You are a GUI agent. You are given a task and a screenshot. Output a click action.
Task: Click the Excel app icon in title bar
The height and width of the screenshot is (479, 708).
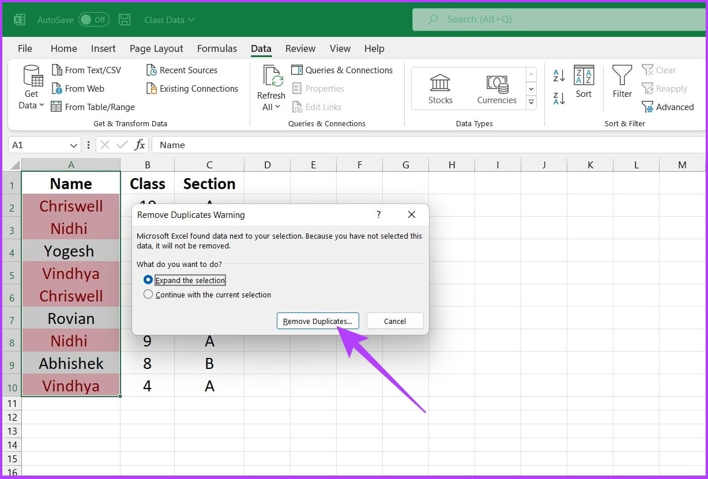pos(20,20)
